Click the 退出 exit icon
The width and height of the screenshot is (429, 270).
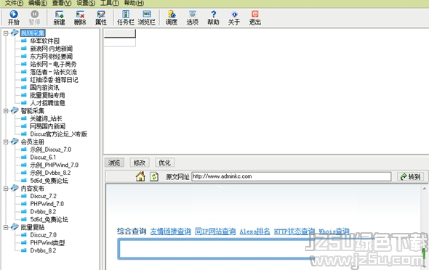coord(255,15)
